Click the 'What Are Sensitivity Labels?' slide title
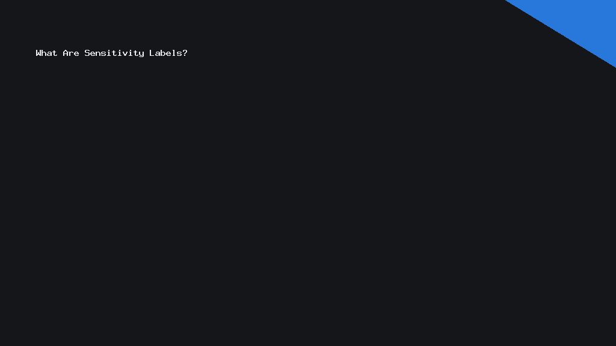The width and height of the screenshot is (616, 346). point(111,53)
